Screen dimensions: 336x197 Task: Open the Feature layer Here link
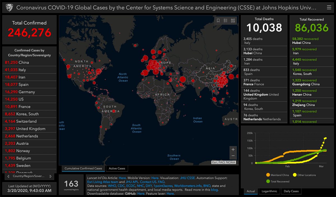tap(170, 194)
